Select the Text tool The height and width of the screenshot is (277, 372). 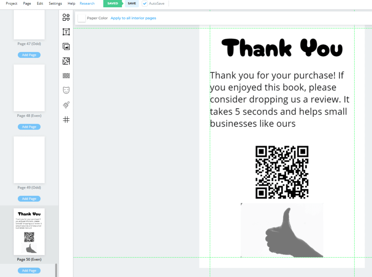(66, 32)
